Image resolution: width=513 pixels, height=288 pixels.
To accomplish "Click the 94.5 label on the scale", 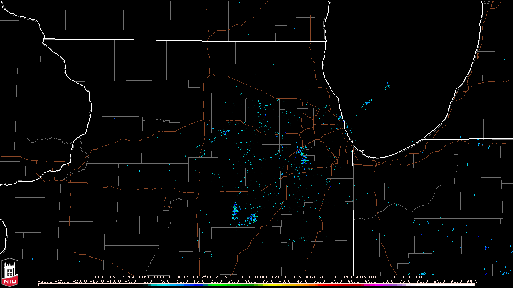I will [x=471, y=281].
